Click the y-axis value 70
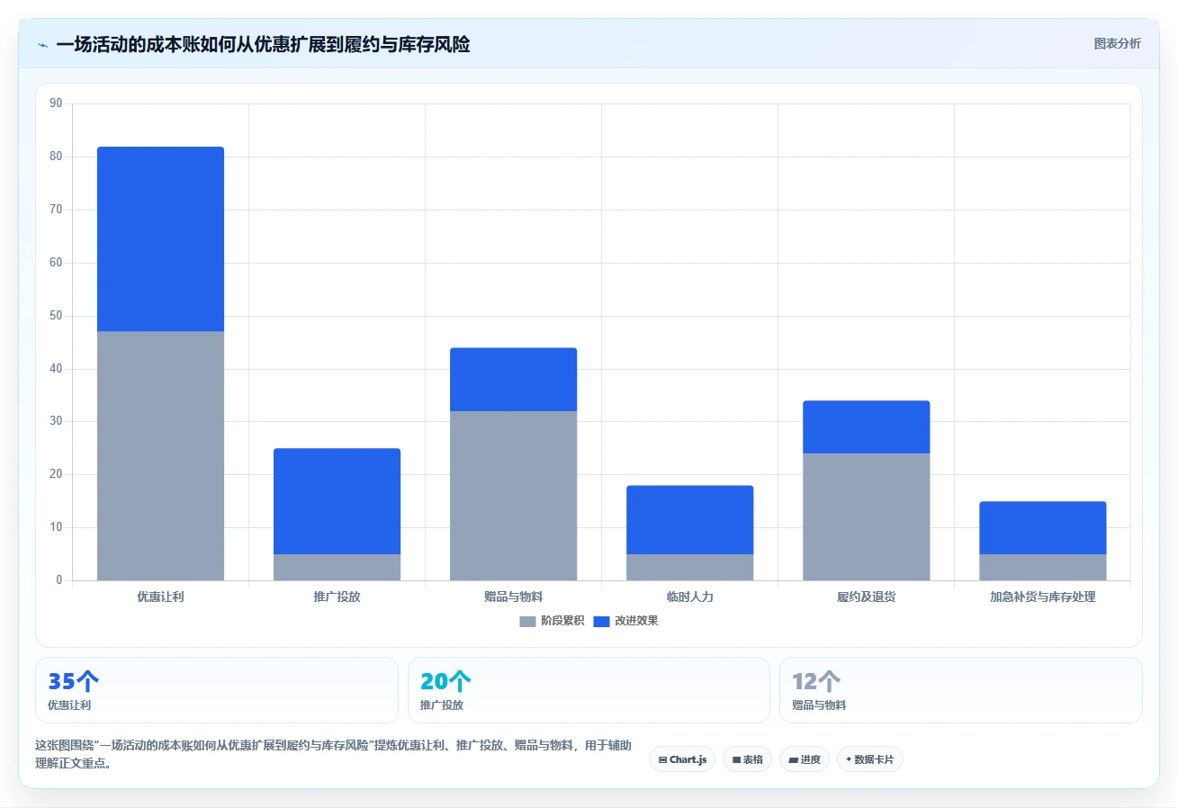This screenshot has width=1178, height=808. coord(56,210)
